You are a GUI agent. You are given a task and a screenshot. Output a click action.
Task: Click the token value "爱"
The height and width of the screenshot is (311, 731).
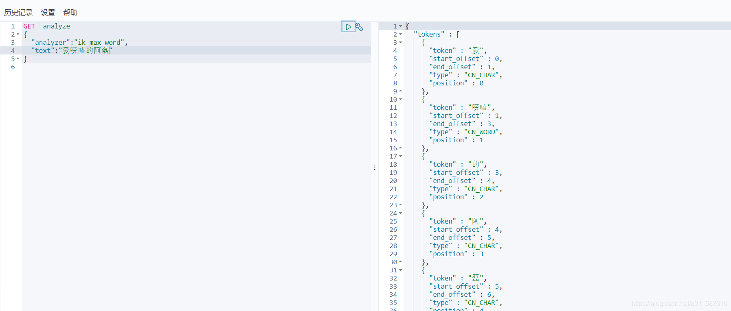pos(476,50)
